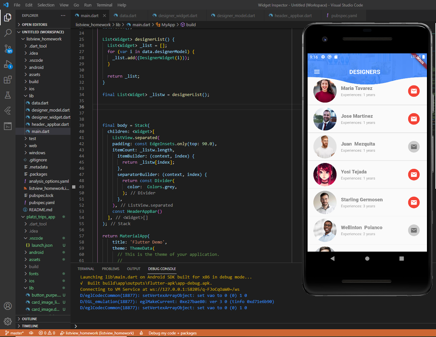Open README.md in the file tree

[x=43, y=210]
